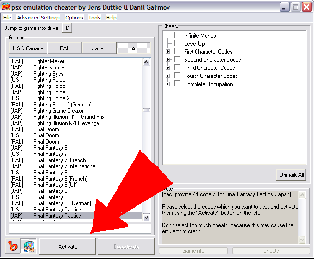This screenshot has width=314, height=259.
Task: Click the Unmark All button
Action: (291, 175)
